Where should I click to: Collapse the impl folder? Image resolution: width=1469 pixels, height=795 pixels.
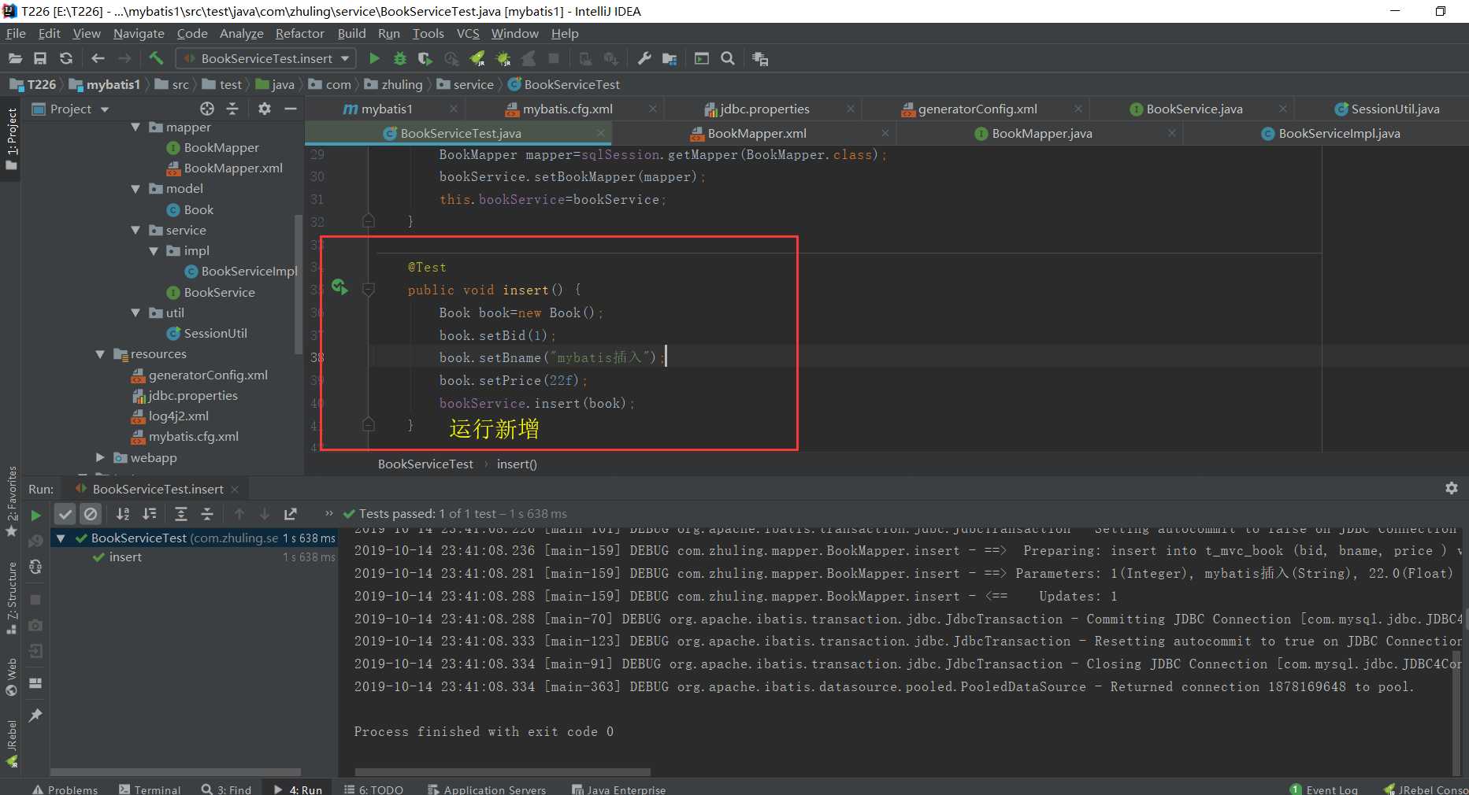click(154, 250)
